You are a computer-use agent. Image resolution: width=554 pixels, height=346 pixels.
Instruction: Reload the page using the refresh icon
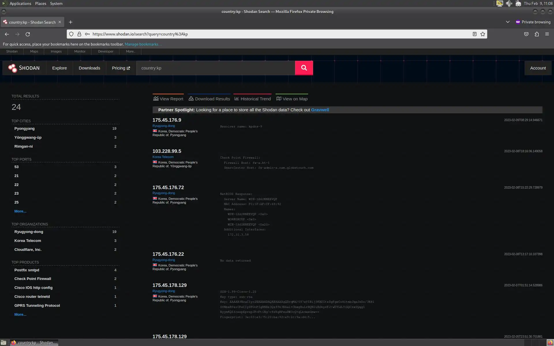(x=28, y=34)
